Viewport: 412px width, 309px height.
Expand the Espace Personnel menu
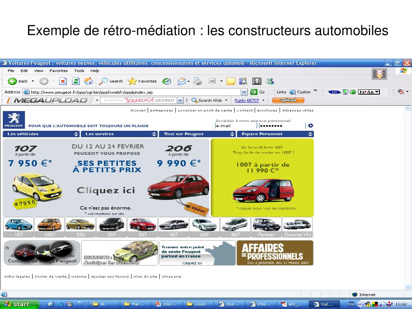pos(275,134)
